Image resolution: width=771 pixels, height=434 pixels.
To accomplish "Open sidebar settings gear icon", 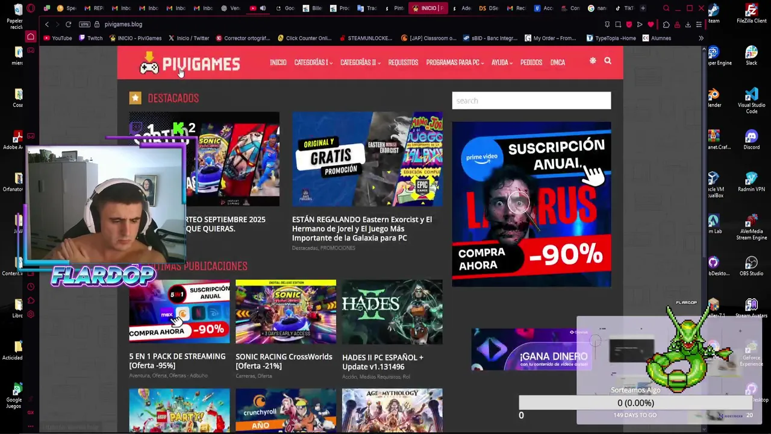I will tap(31, 315).
